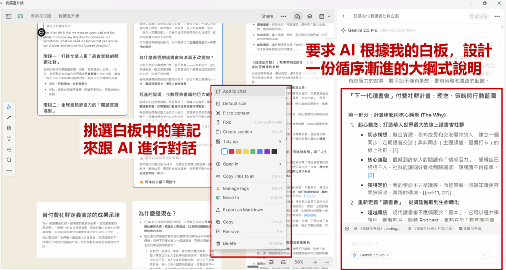Open whiteboard view settings sliders icon
The image size is (506, 270).
point(271,262)
